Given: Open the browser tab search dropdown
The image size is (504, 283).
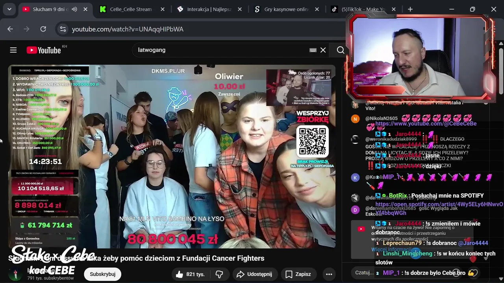Looking at the screenshot, I should (9, 9).
